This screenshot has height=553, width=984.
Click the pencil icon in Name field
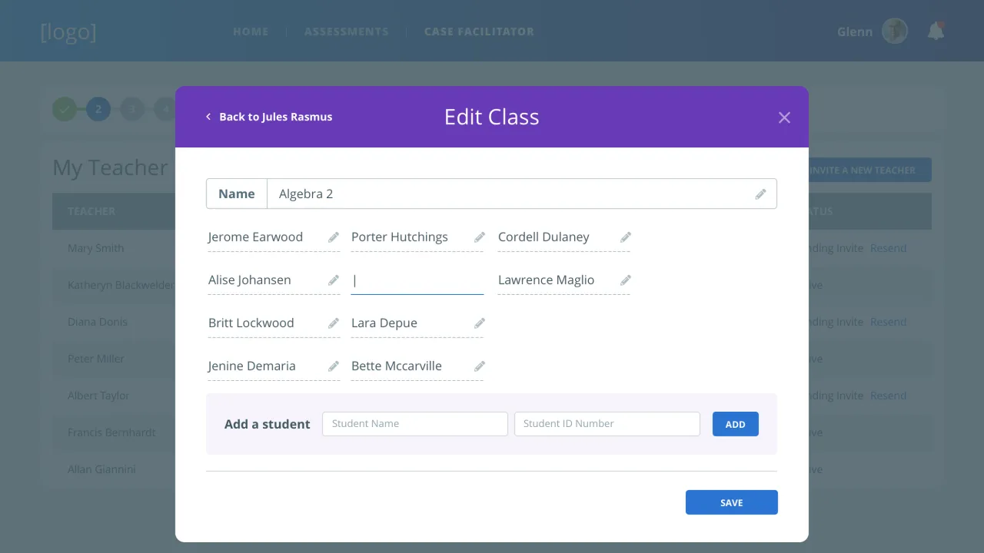tap(760, 194)
